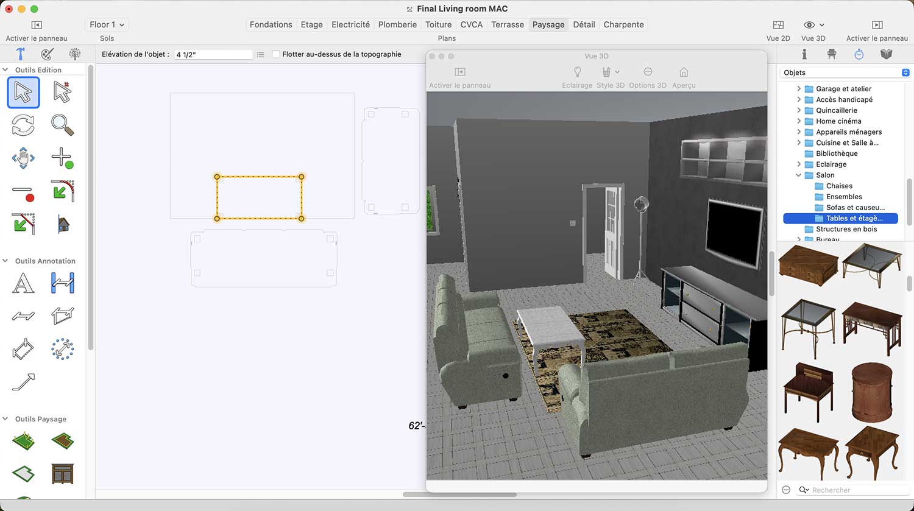Select the brown cabinet landscape tool
The image size is (914, 511).
(x=62, y=473)
